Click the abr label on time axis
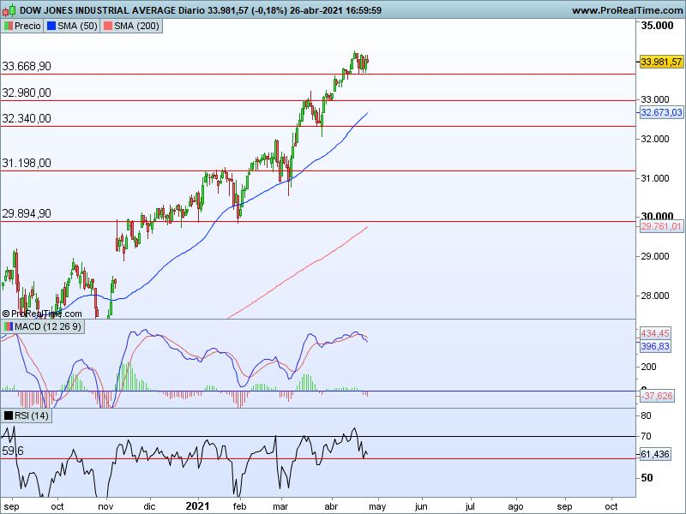 point(331,506)
